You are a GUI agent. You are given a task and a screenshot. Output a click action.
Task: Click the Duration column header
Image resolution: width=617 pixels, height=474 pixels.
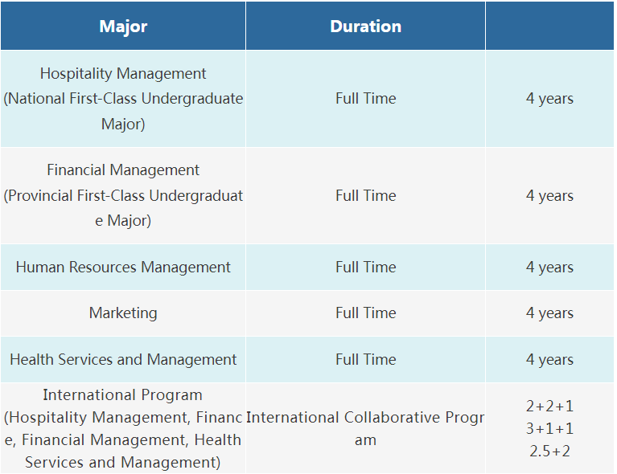click(365, 26)
